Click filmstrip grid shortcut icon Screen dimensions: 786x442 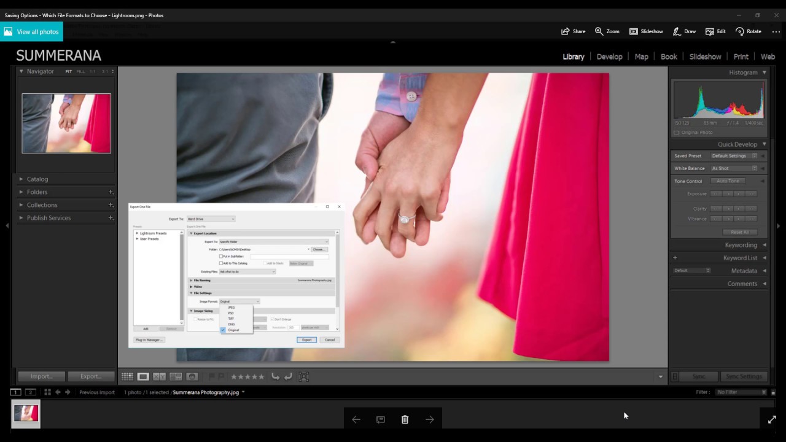pyautogui.click(x=47, y=392)
